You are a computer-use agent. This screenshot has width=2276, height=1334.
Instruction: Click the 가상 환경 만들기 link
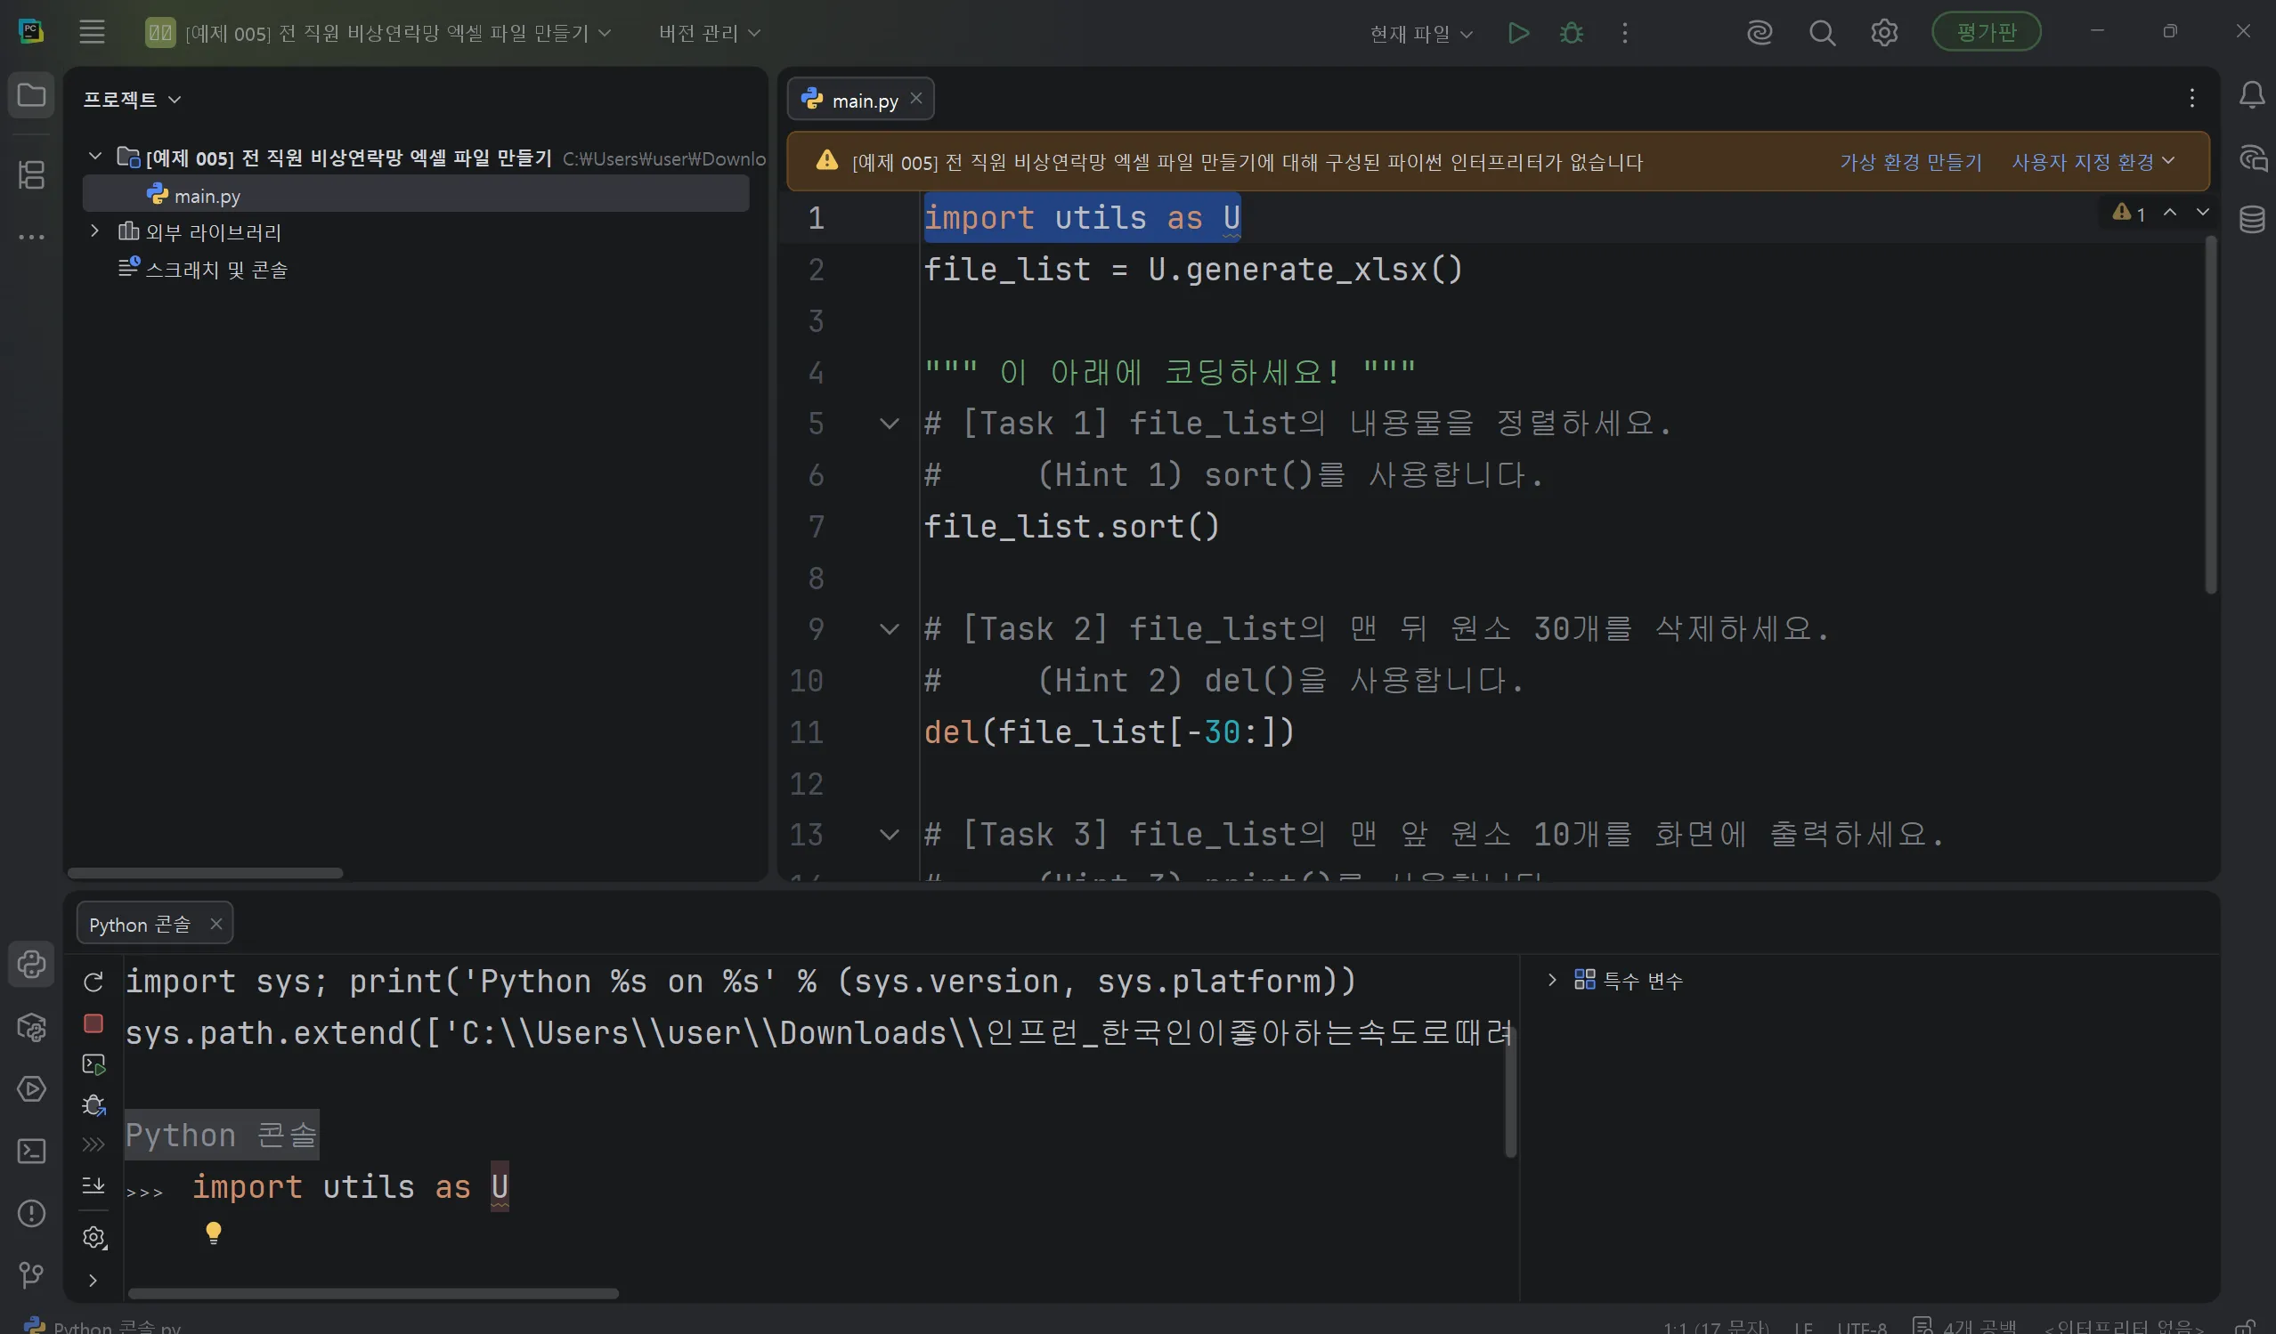click(1911, 162)
